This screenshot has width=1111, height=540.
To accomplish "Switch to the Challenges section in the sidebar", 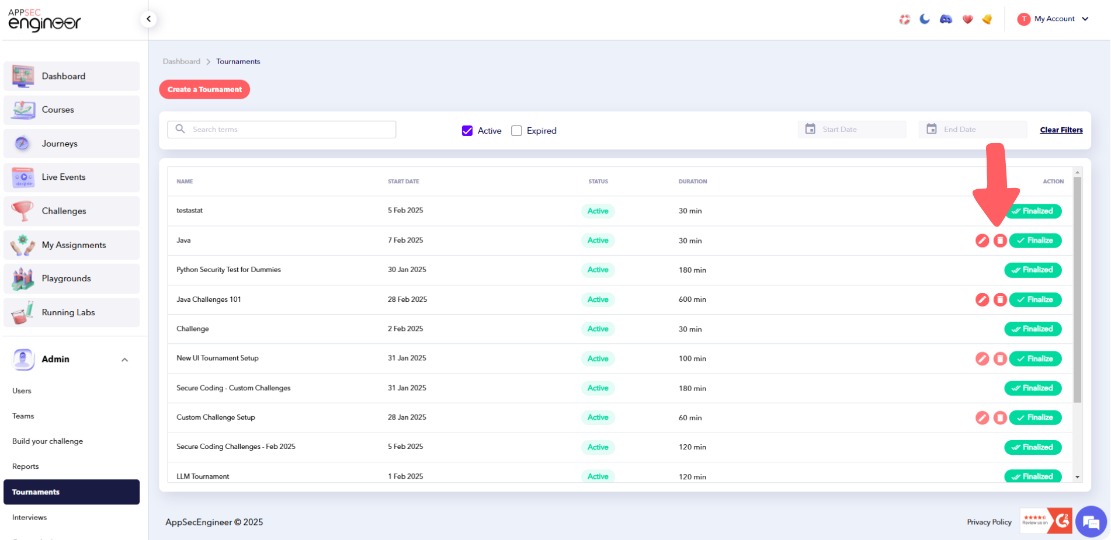I will (x=64, y=211).
